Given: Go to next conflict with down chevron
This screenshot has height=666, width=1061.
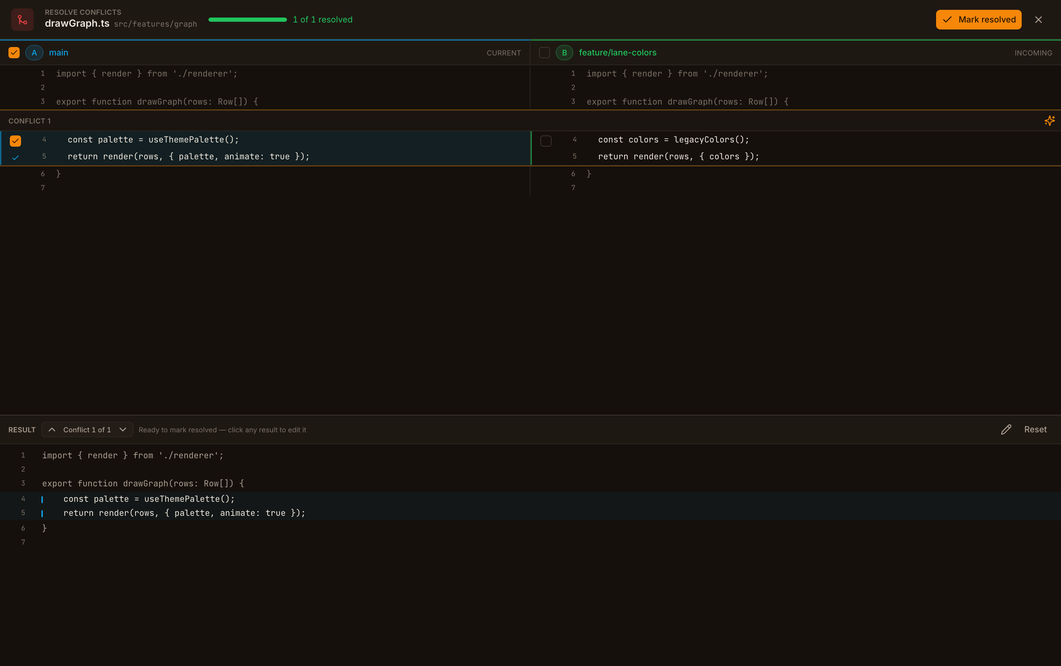Looking at the screenshot, I should point(123,429).
